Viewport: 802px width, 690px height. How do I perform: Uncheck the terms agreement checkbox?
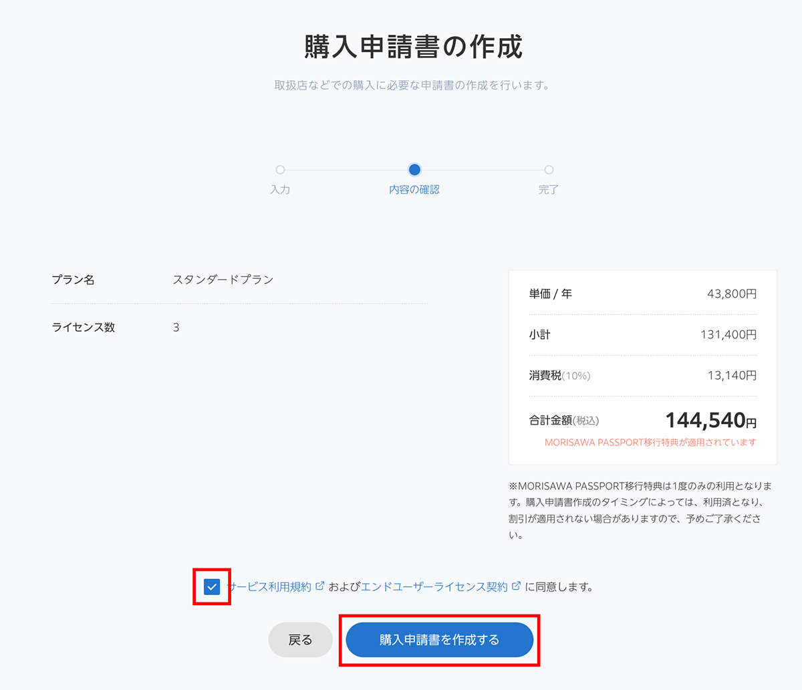[212, 587]
